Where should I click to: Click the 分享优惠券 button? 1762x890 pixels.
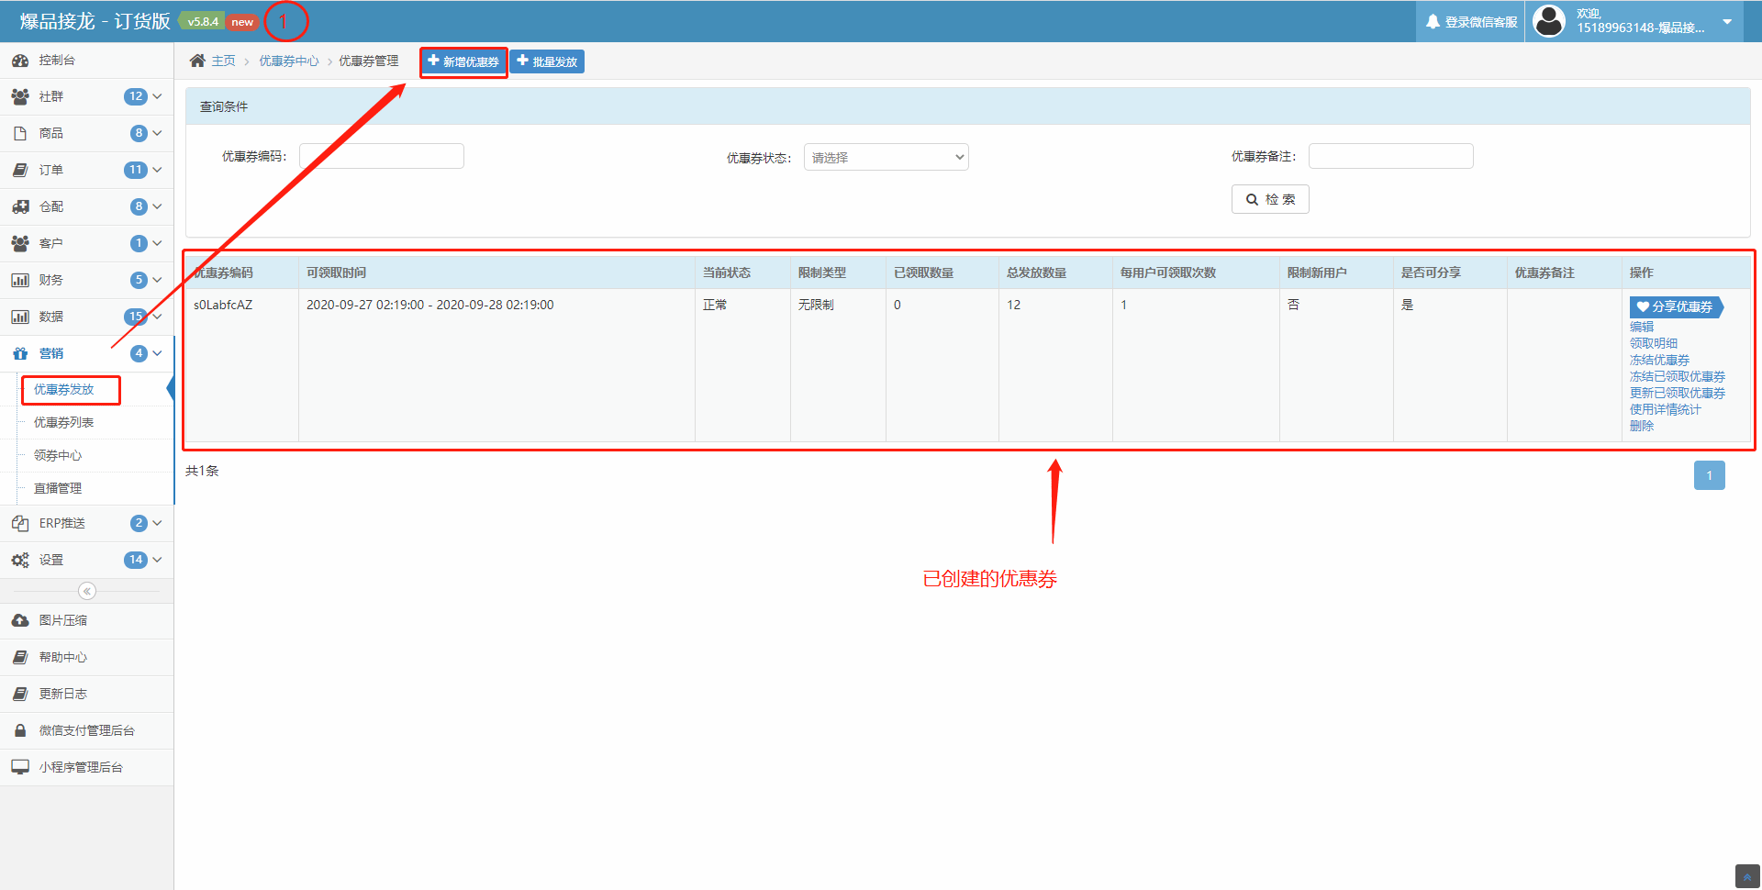tap(1676, 307)
